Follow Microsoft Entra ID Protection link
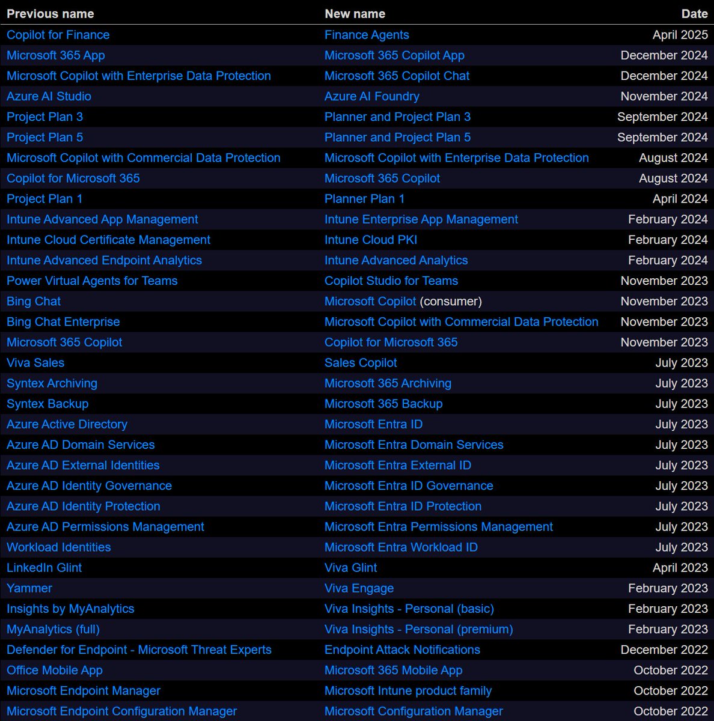This screenshot has height=721, width=714. coord(403,506)
